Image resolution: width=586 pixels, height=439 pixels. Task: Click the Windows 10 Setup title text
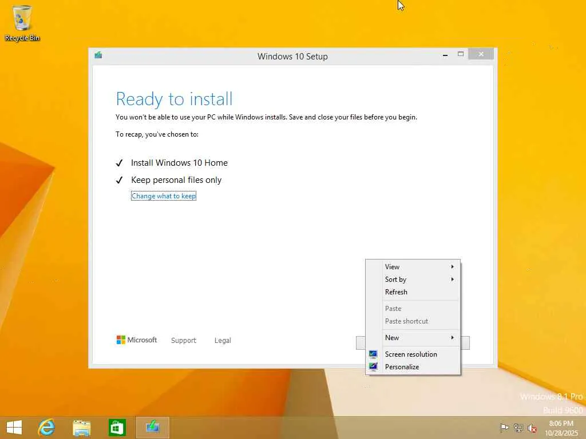coord(292,57)
